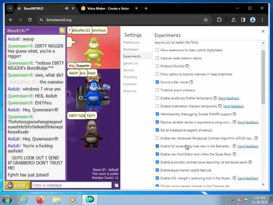Screen dimensions: 273x205
Task: Show help for automatic contrast issue reporting
Action: (250, 162)
